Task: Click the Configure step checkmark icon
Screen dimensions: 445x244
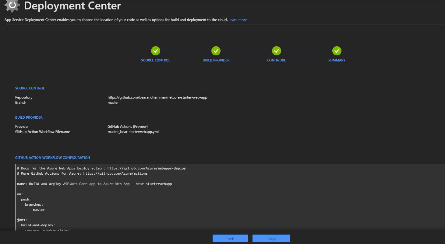Action: coord(276,51)
